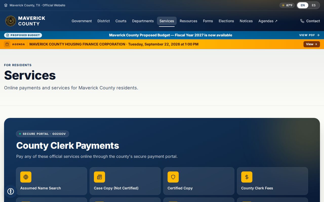This screenshot has height=202, width=324.
Task: Click the globe icon on Assumed Name Search
Action: point(26,177)
